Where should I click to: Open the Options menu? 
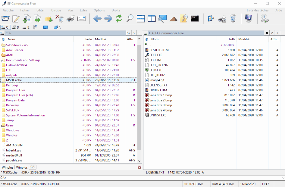click(x=99, y=10)
